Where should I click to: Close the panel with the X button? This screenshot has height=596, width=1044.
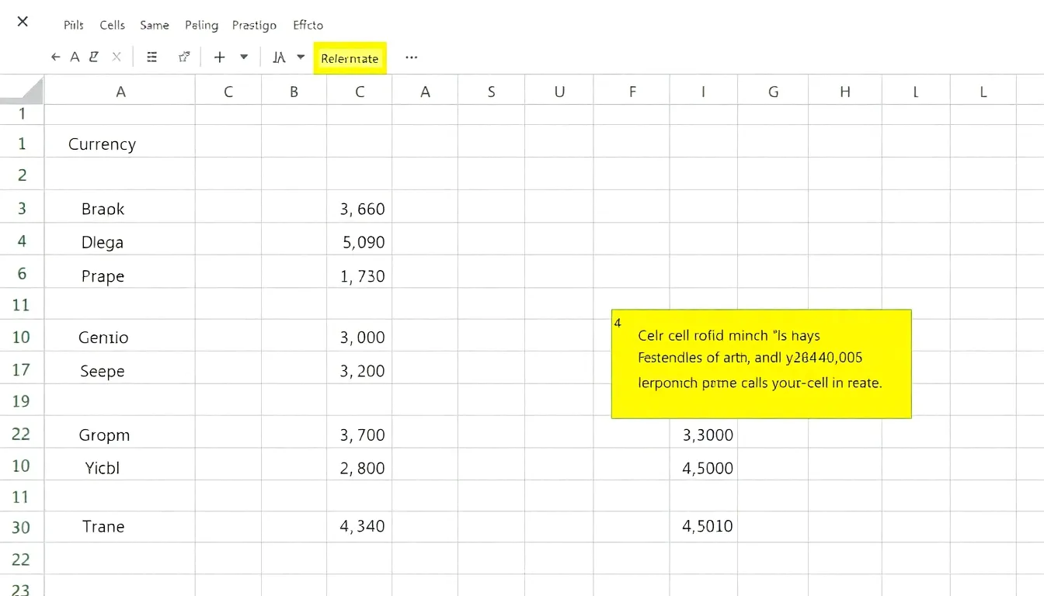(x=23, y=22)
